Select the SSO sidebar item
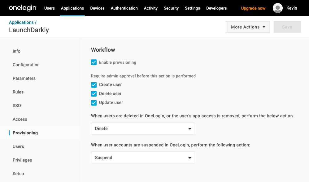This screenshot has width=309, height=182. pos(17,106)
